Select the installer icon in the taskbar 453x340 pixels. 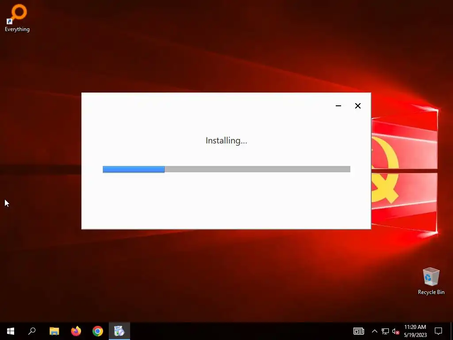119,331
